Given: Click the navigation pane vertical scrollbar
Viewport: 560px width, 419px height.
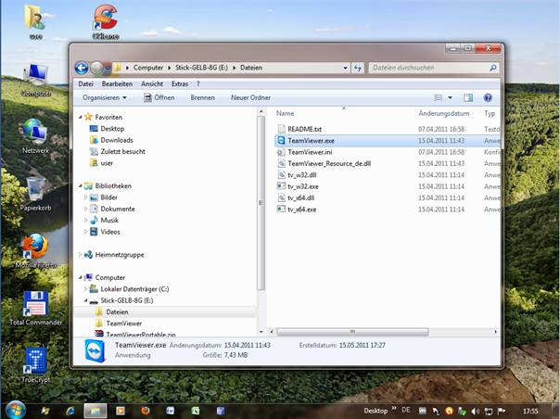Looking at the screenshot, I should 261,202.
